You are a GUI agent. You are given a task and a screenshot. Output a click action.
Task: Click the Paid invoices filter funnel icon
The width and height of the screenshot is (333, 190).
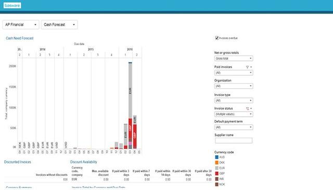247,67
